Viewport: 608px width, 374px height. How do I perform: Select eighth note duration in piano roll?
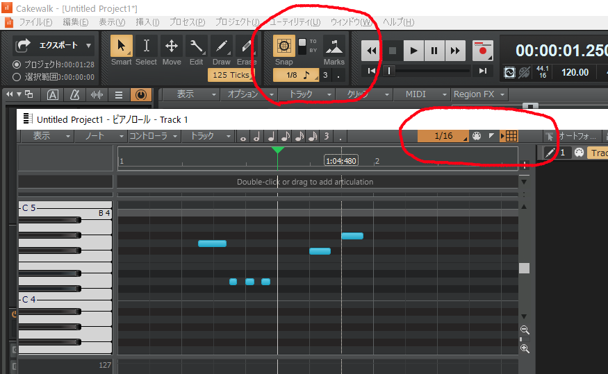pos(285,136)
